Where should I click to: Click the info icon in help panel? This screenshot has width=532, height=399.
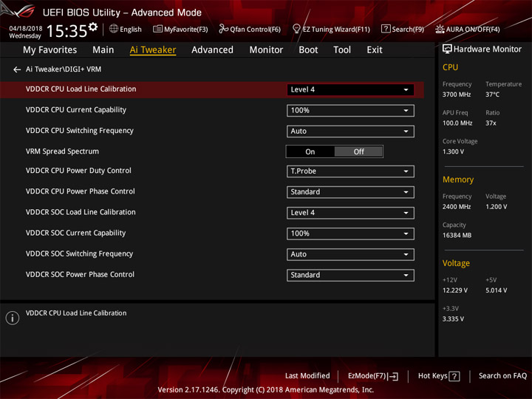tap(13, 318)
